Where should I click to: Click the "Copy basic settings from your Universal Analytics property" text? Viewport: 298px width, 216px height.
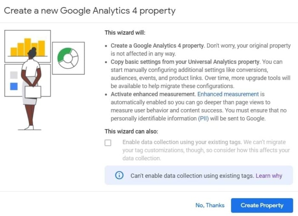tap(185, 62)
